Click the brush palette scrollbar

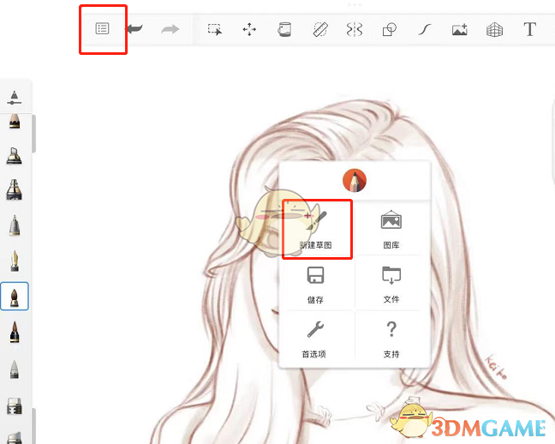[x=34, y=134]
